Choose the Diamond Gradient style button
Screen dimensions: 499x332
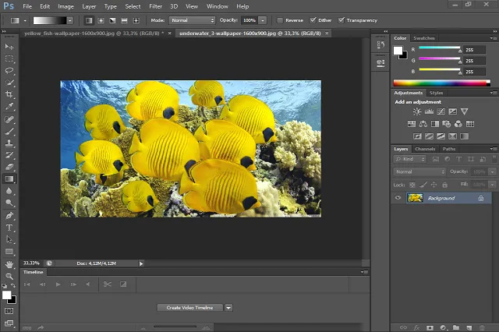click(x=136, y=20)
